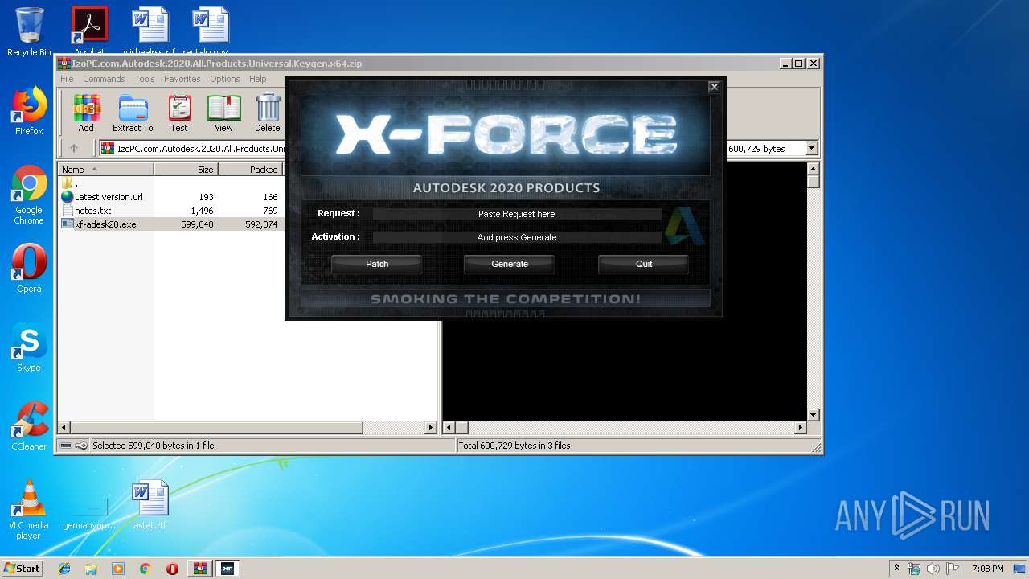Click the View file toolbar icon

click(x=223, y=113)
